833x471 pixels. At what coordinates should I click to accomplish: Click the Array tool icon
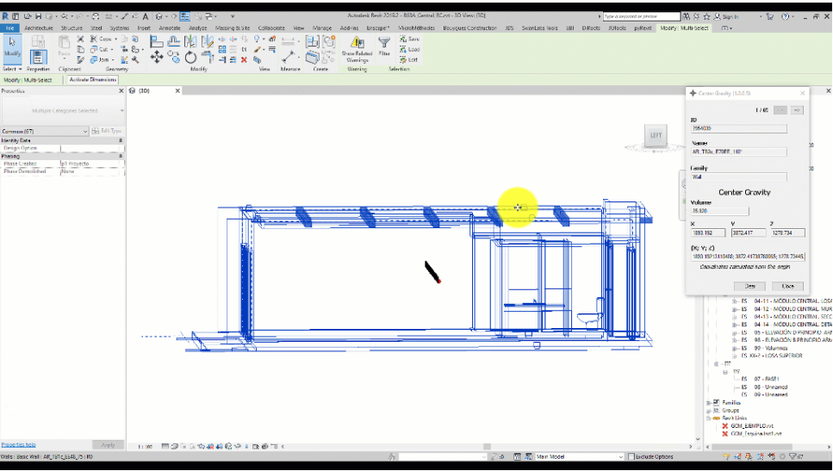pos(221,49)
